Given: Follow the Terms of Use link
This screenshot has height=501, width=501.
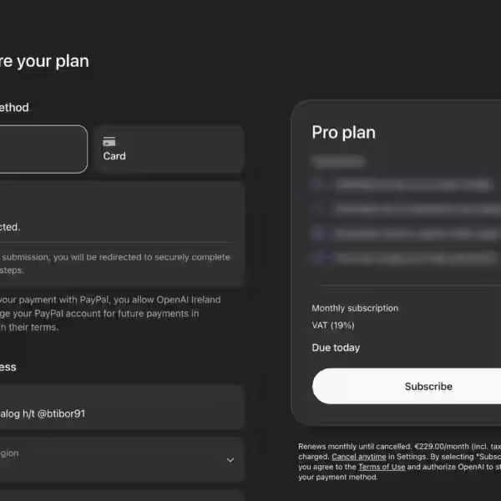Looking at the screenshot, I should [x=382, y=467].
